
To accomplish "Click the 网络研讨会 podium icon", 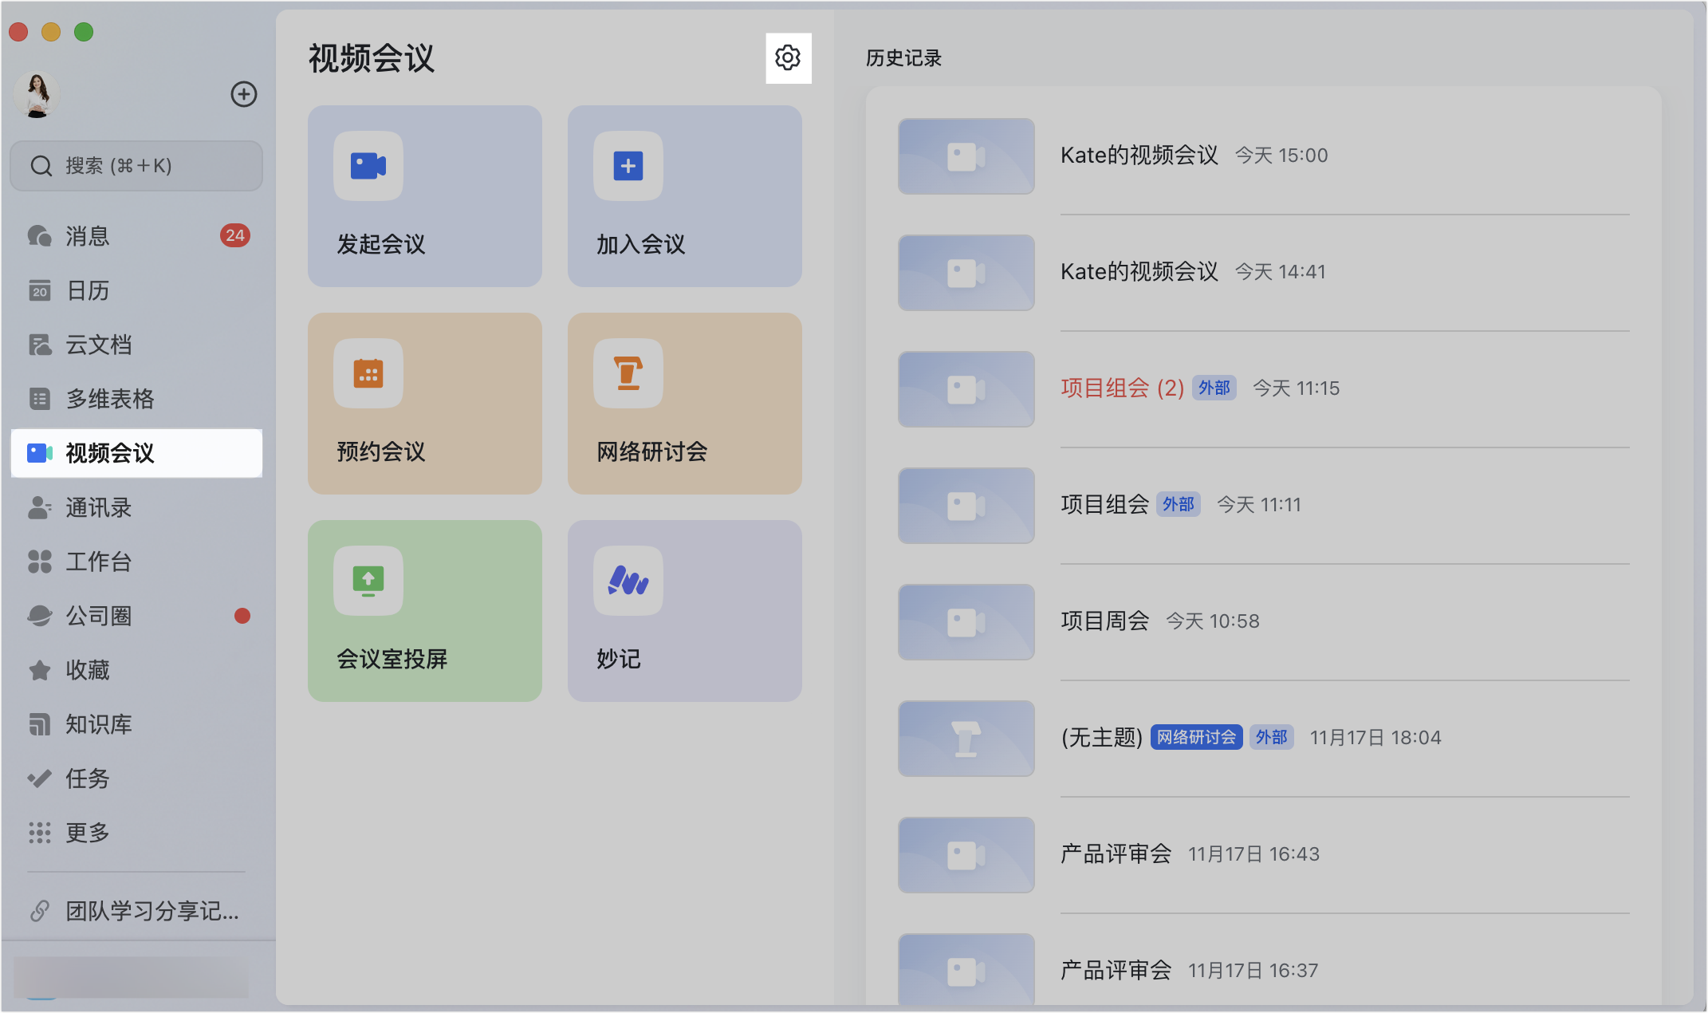I will coord(628,373).
